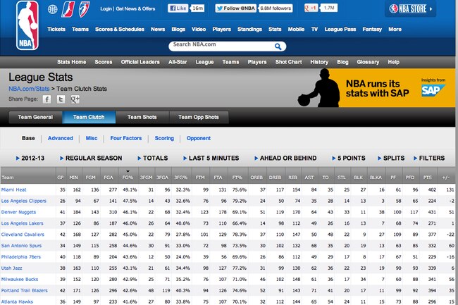This screenshot has height=305, width=458.
Task: Select the Team Clutch tab
Action: (89, 117)
